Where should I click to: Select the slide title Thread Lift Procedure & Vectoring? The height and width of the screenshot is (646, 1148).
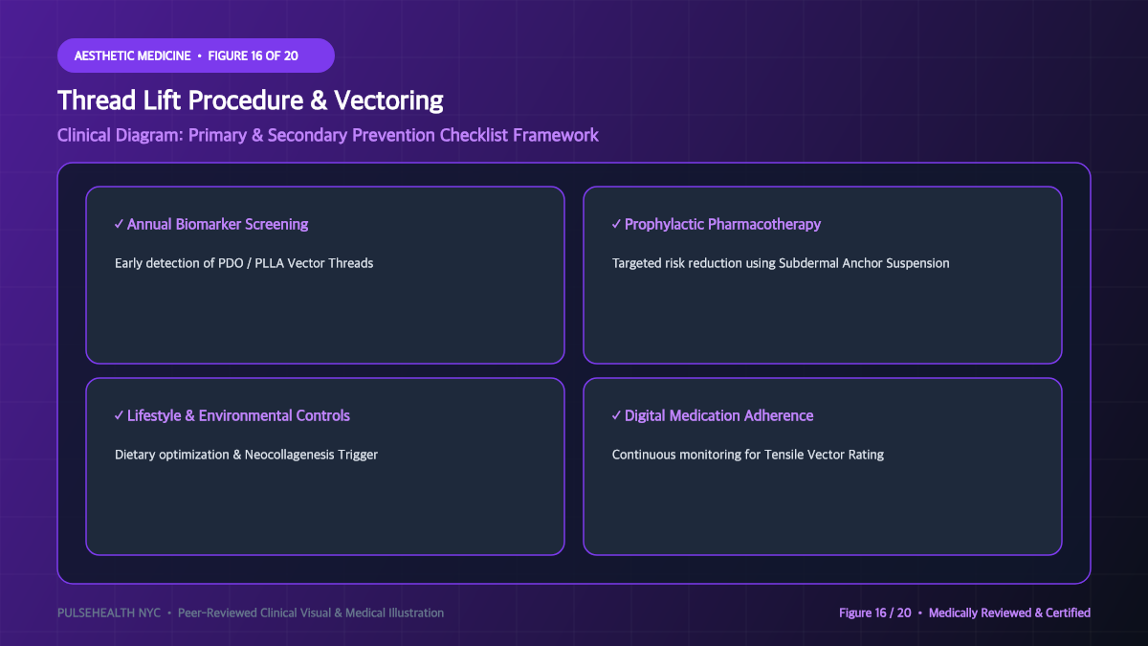tap(251, 100)
